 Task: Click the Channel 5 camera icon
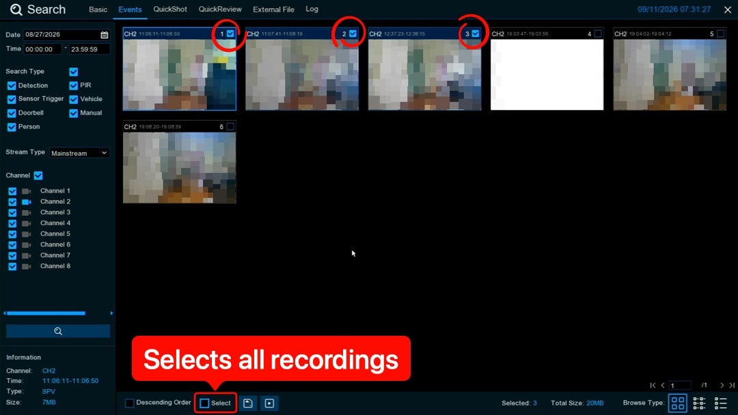27,235
